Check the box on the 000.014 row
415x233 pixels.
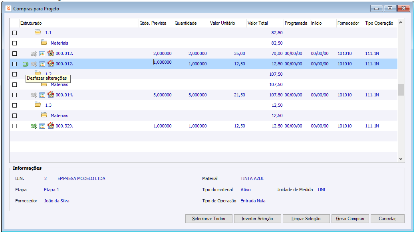pos(14,95)
